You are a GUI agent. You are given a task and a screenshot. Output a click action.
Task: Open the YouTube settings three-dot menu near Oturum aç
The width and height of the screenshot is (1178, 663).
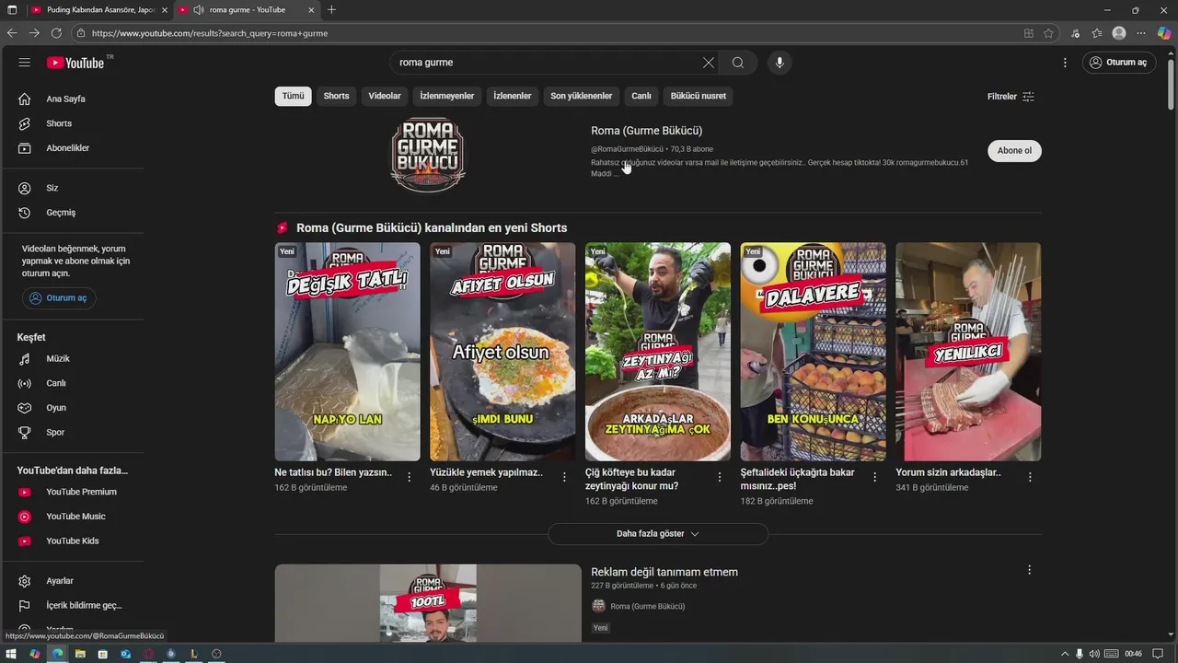[x=1065, y=63]
